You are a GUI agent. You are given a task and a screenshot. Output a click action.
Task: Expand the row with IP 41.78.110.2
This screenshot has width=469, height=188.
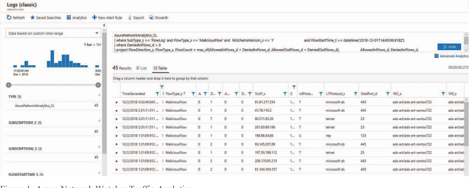coord(117,111)
